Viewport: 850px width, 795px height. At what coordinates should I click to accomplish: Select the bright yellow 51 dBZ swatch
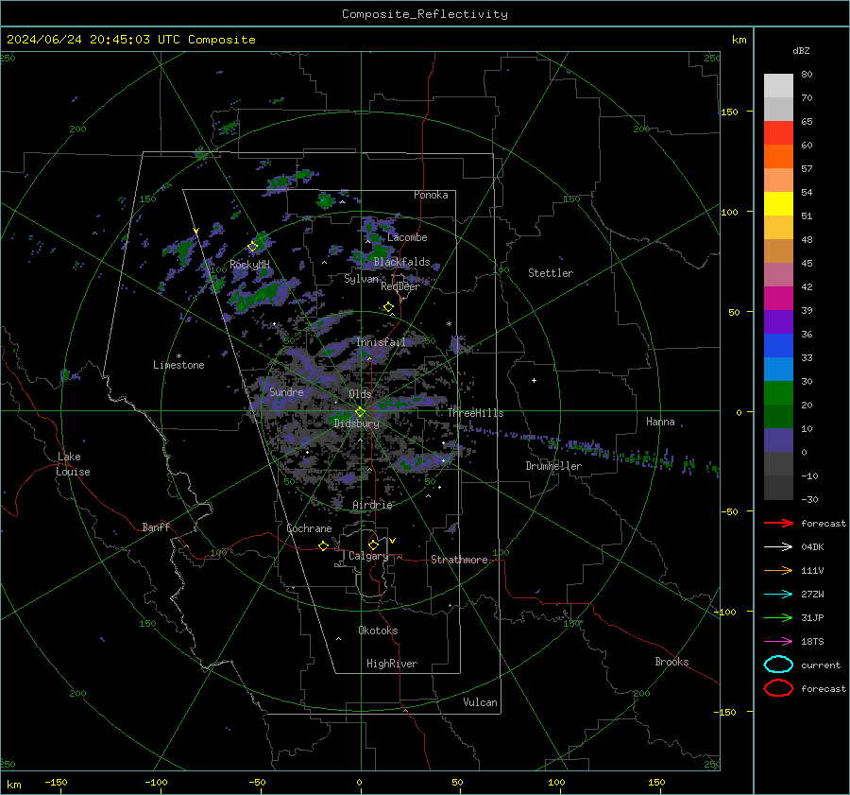click(x=778, y=203)
